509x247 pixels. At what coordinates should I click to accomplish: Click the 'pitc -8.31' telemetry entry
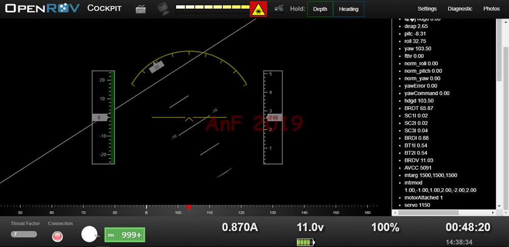(x=415, y=34)
